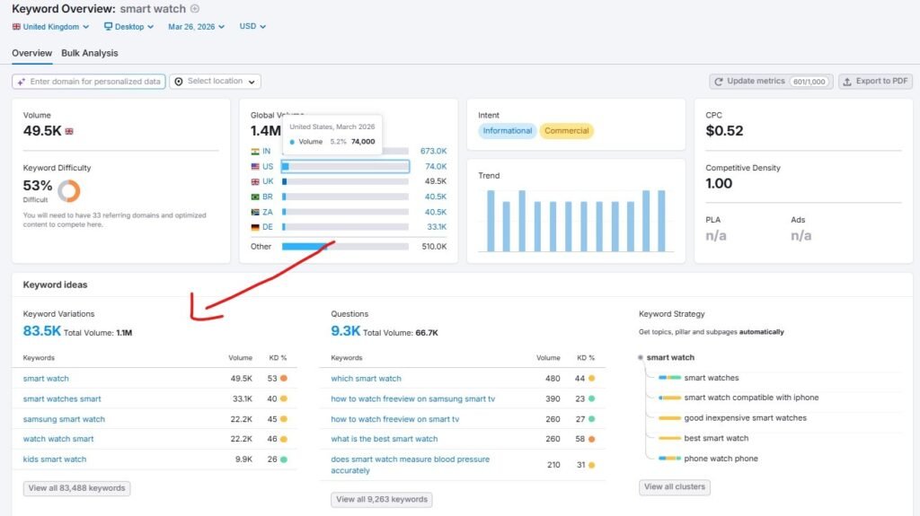Click the green KD dot for kids smart watch
The image size is (920, 516).
pyautogui.click(x=283, y=459)
